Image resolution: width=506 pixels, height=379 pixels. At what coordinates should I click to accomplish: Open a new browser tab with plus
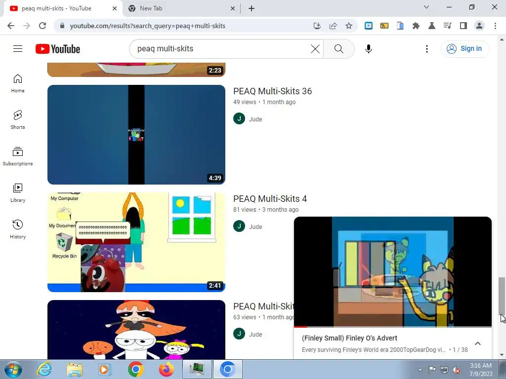[252, 8]
